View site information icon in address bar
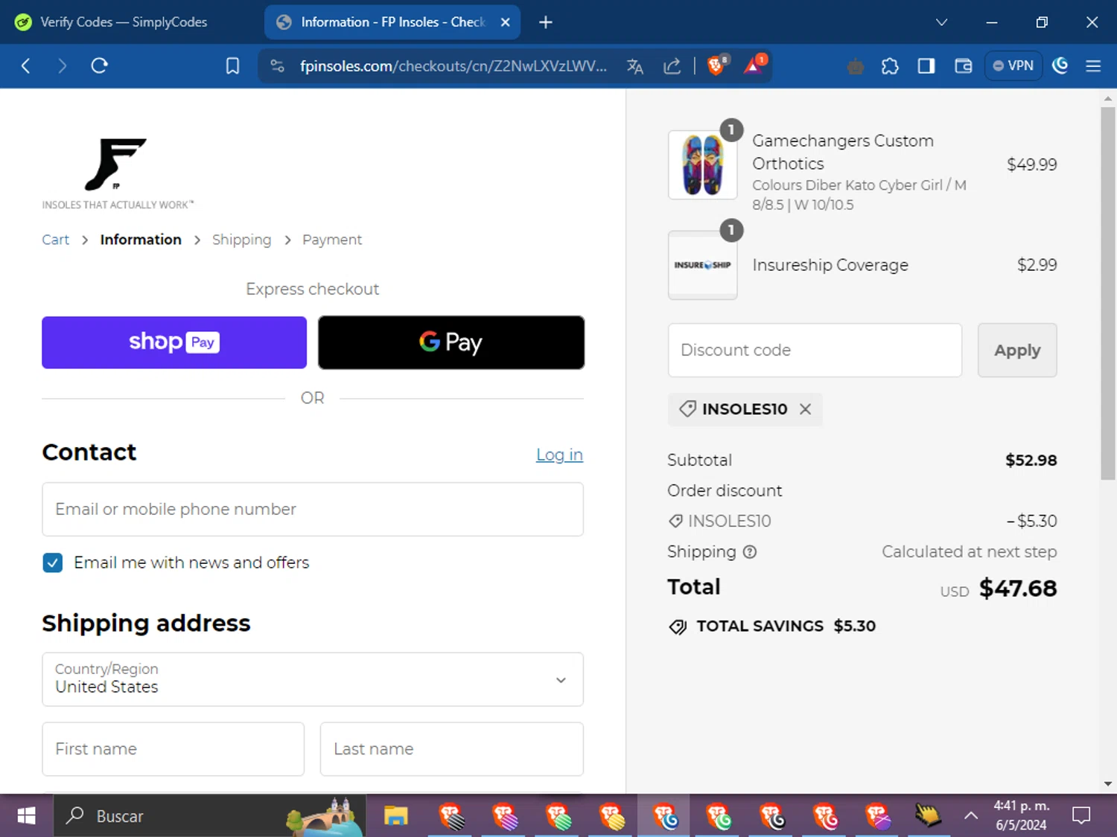The height and width of the screenshot is (837, 1117). 277,66
